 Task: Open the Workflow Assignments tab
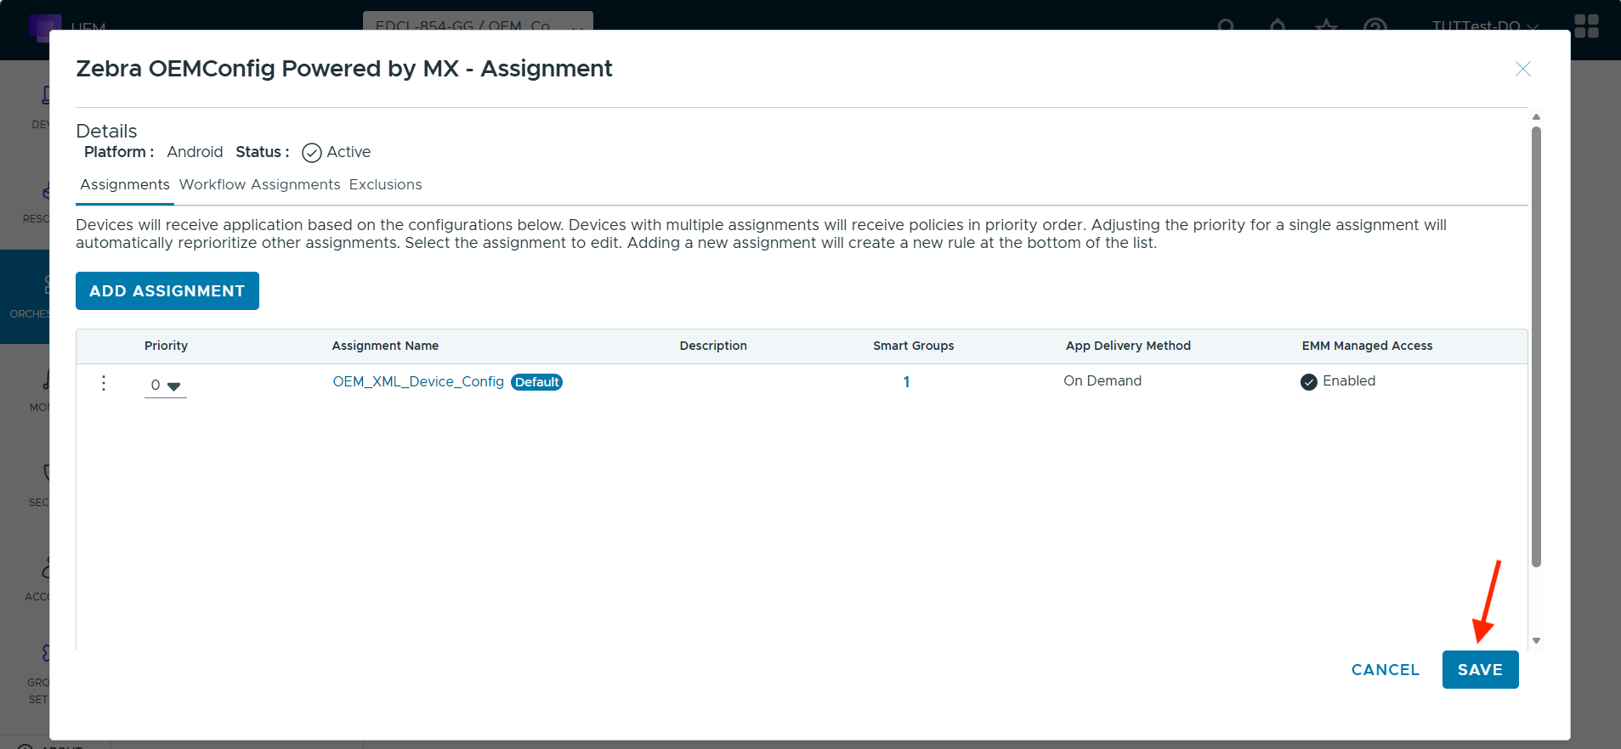click(x=259, y=185)
